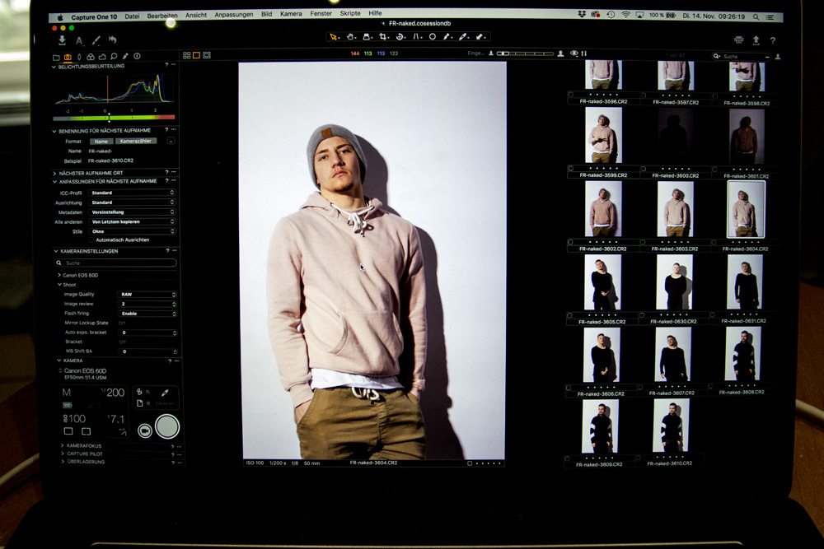Expand the Nächster Aufnahme Ort section
The image size is (824, 549).
tap(55, 173)
